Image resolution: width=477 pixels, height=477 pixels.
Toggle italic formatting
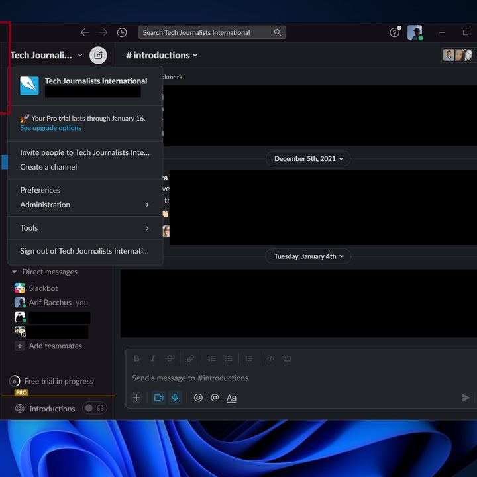tap(153, 358)
